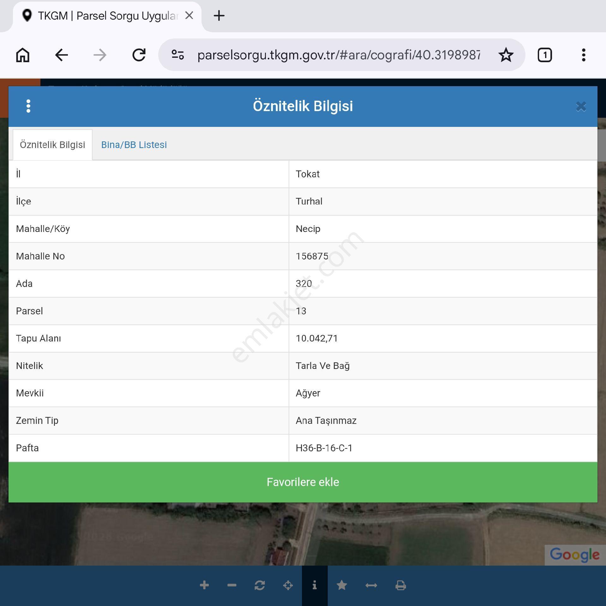Bookmark the page with the star icon
The width and height of the screenshot is (606, 606).
coord(506,55)
